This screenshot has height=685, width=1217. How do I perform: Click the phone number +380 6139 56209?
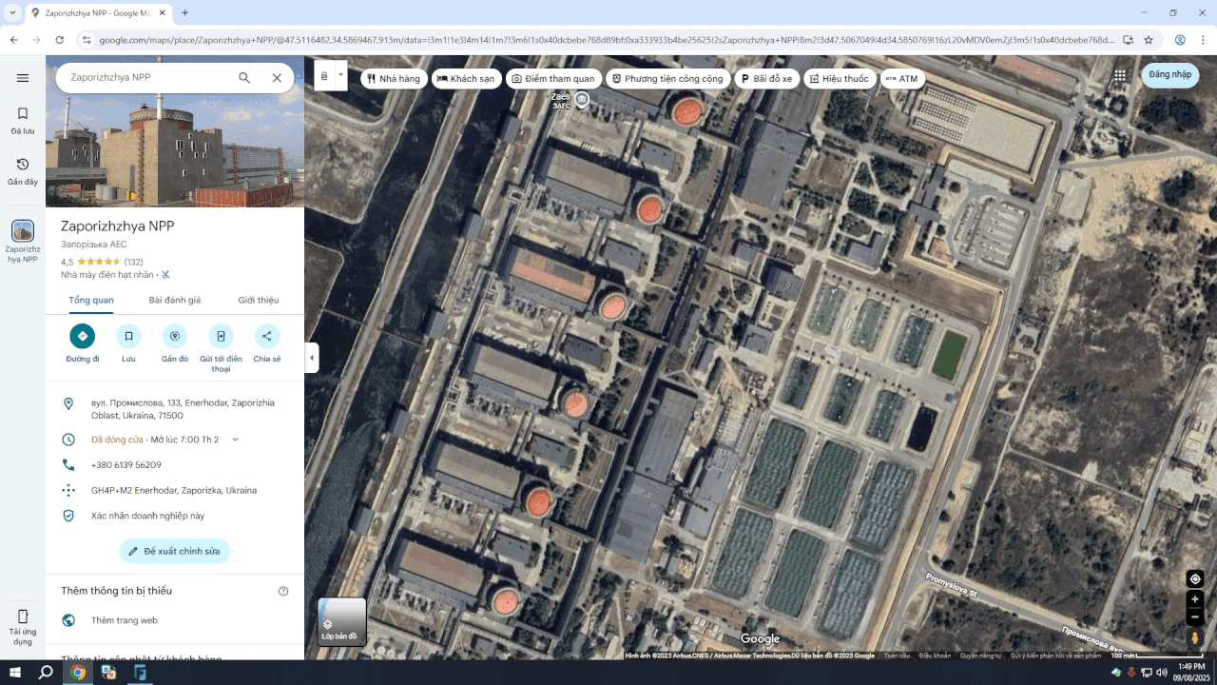point(126,465)
